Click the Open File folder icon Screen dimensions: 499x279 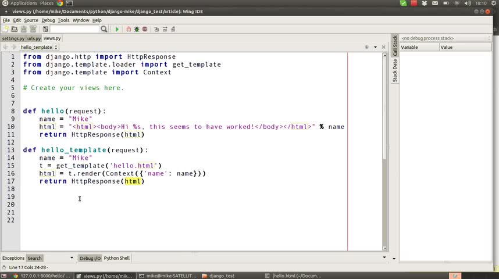point(15,29)
